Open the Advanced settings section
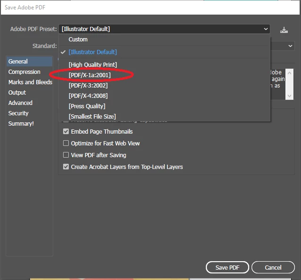The width and height of the screenshot is (301, 280). pos(29,103)
